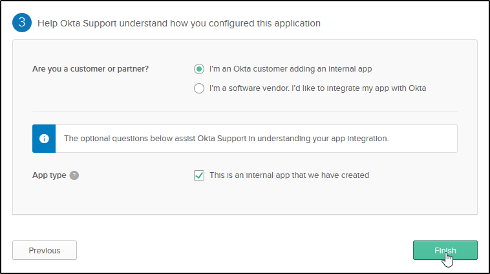Click "I'm an Okta customer adding an internal app" label
The height and width of the screenshot is (274, 490).
click(x=290, y=68)
